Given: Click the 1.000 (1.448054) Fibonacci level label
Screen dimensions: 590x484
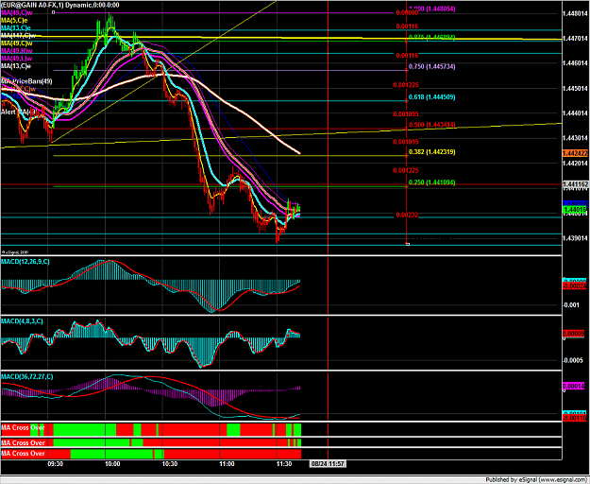Looking at the screenshot, I should [x=432, y=9].
